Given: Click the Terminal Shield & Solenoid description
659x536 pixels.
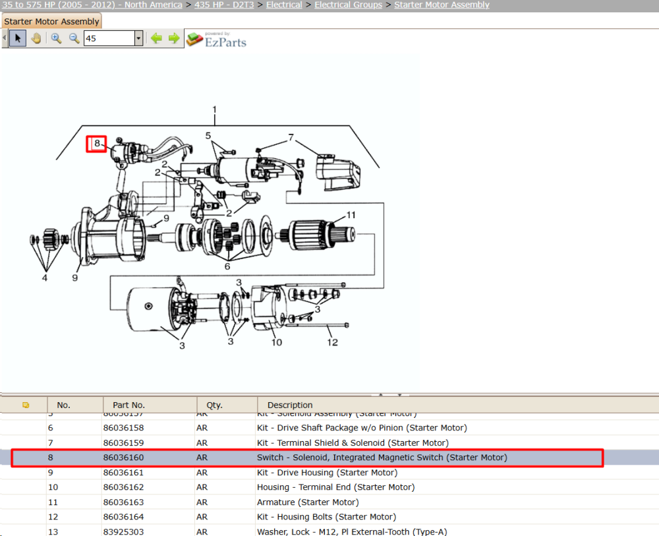Looking at the screenshot, I should pos(353,442).
